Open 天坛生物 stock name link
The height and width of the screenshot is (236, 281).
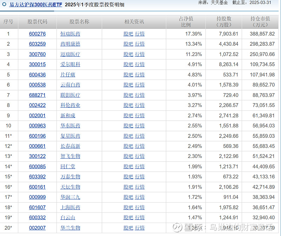(x=70, y=187)
